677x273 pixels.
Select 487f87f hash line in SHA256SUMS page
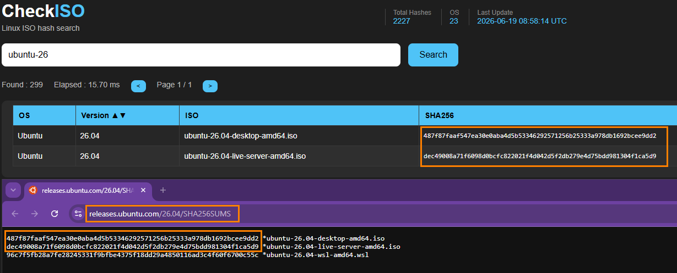tap(133, 238)
